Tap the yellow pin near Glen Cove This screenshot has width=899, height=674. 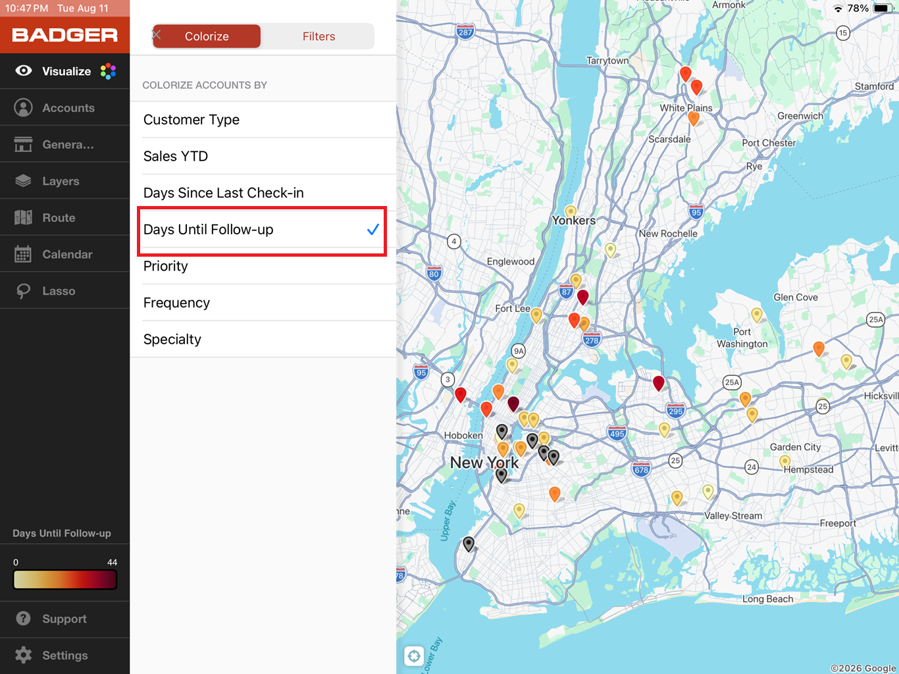pos(757,315)
